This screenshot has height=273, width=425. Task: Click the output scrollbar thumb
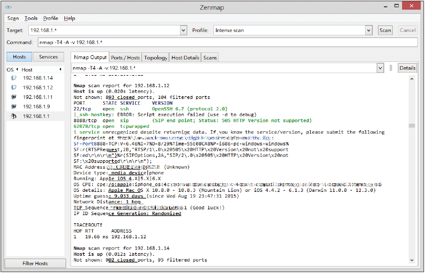click(412, 125)
